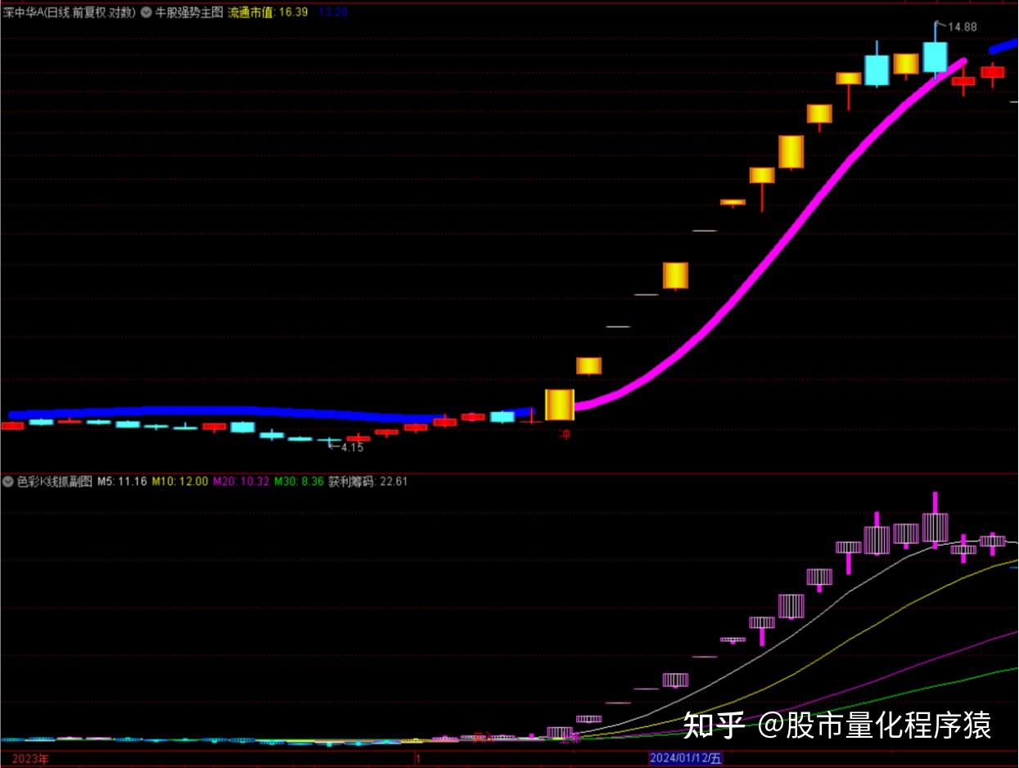The height and width of the screenshot is (768, 1019).
Task: Click the large gold candle above 冲
Action: click(x=560, y=405)
